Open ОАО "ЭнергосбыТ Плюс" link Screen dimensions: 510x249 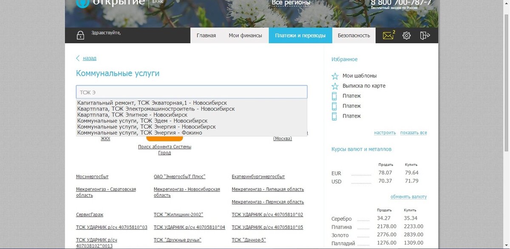179,176
